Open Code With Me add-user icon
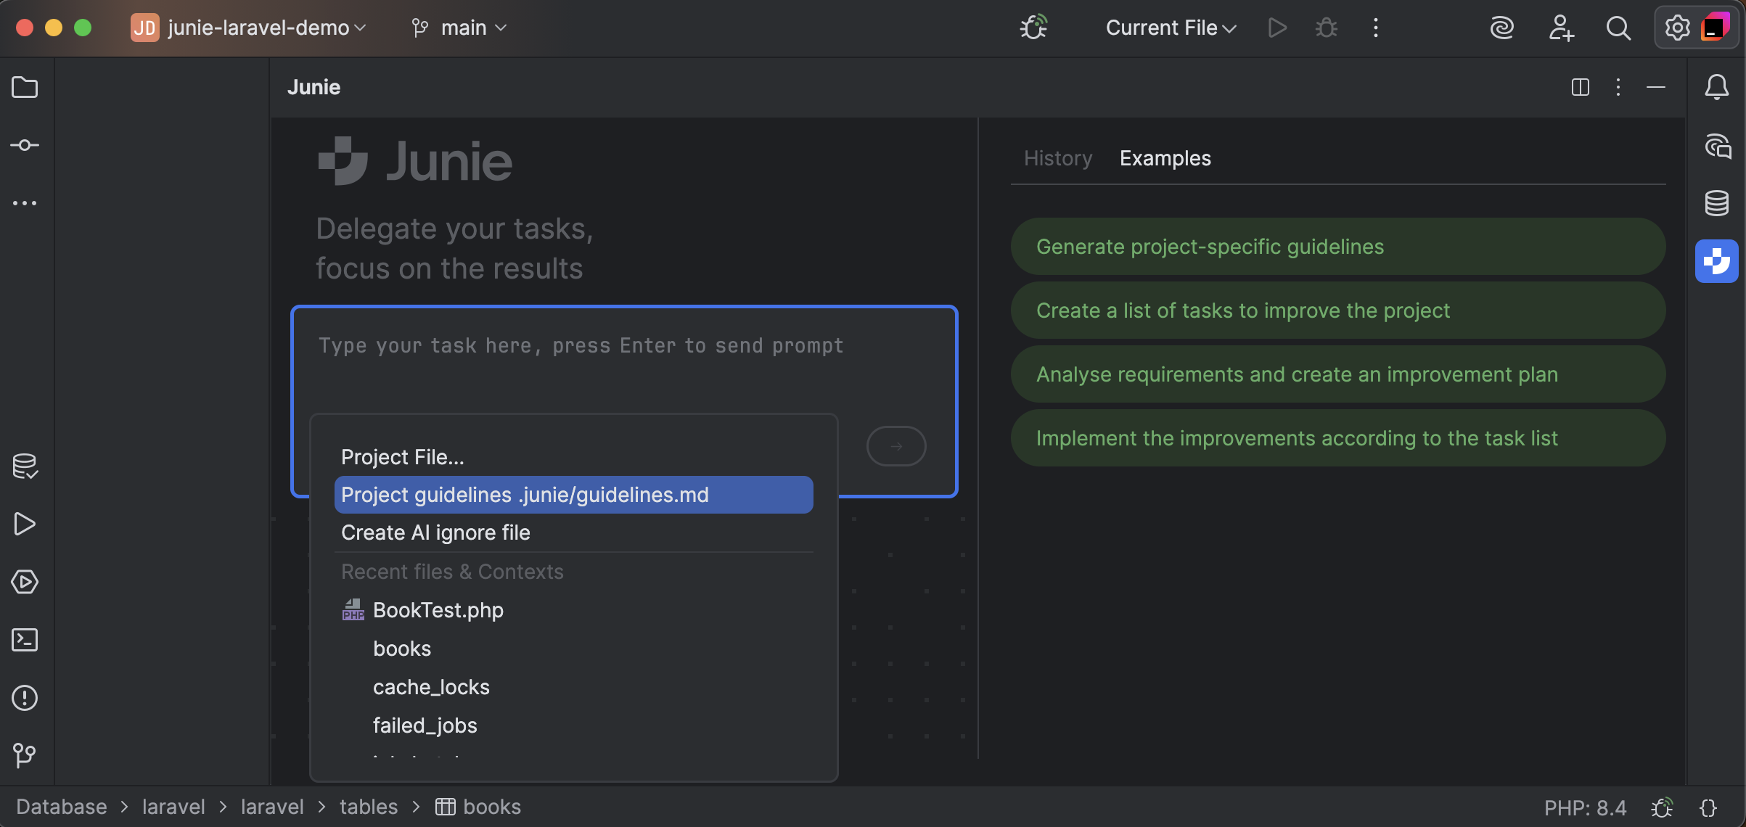 click(1560, 28)
